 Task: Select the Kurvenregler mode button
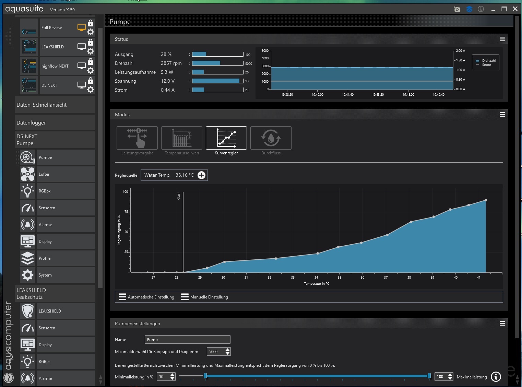(226, 138)
